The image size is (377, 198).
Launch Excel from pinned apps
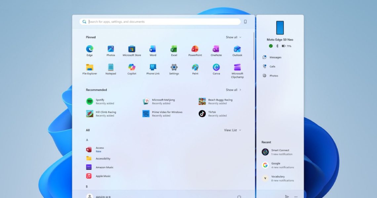coord(174,49)
